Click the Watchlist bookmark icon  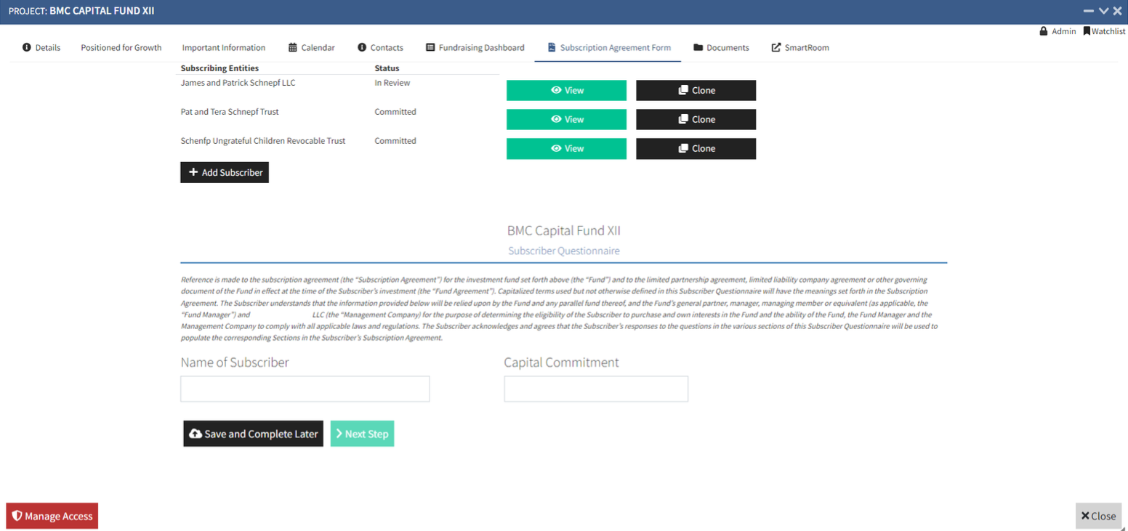(1087, 31)
